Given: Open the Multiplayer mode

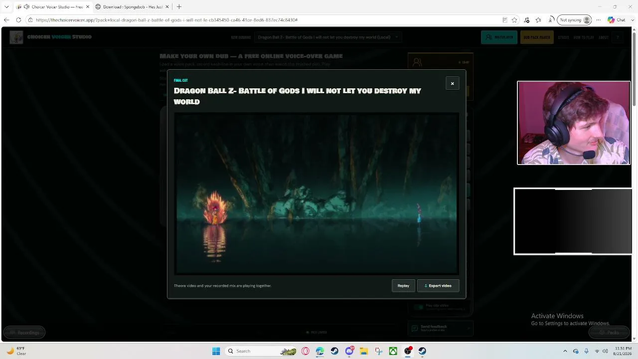Looking at the screenshot, I should point(499,37).
